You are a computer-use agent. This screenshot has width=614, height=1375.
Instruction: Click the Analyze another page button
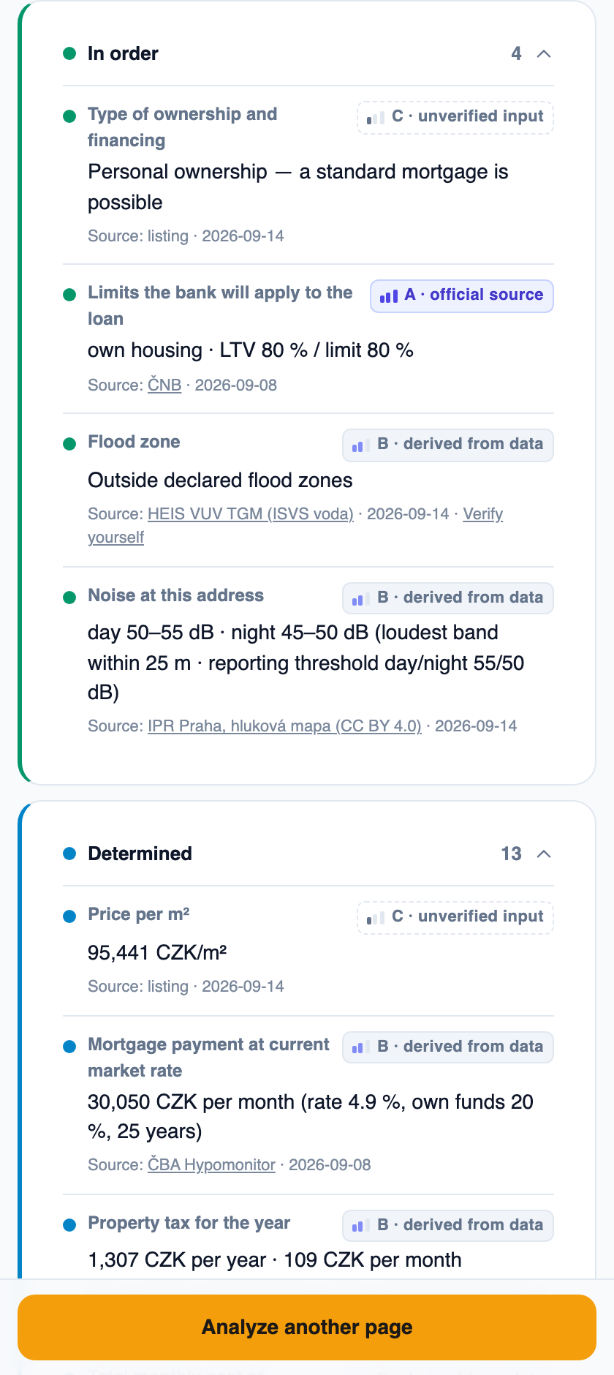click(307, 1327)
